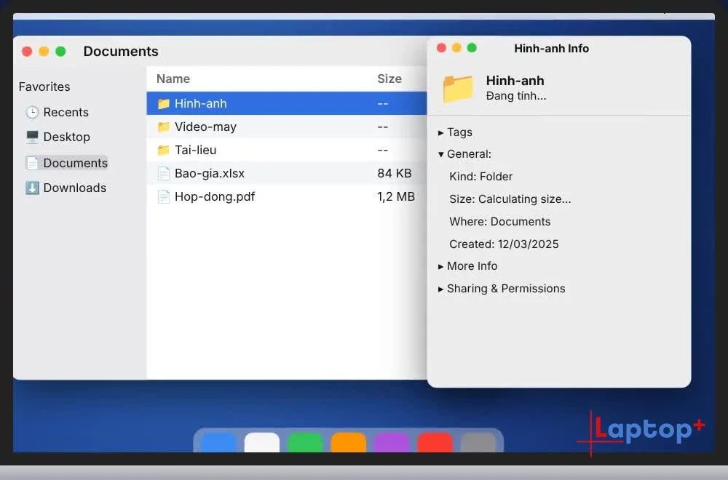Click the "Created: 12/03/2025" line

click(505, 244)
